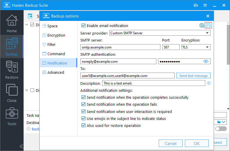This screenshot has width=230, height=151.
Task: Click the Port input field
Action: (171, 47)
